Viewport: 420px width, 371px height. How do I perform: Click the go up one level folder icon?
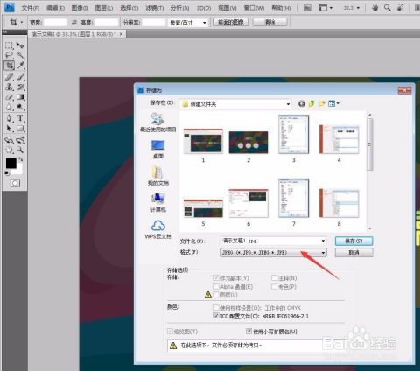pos(311,103)
